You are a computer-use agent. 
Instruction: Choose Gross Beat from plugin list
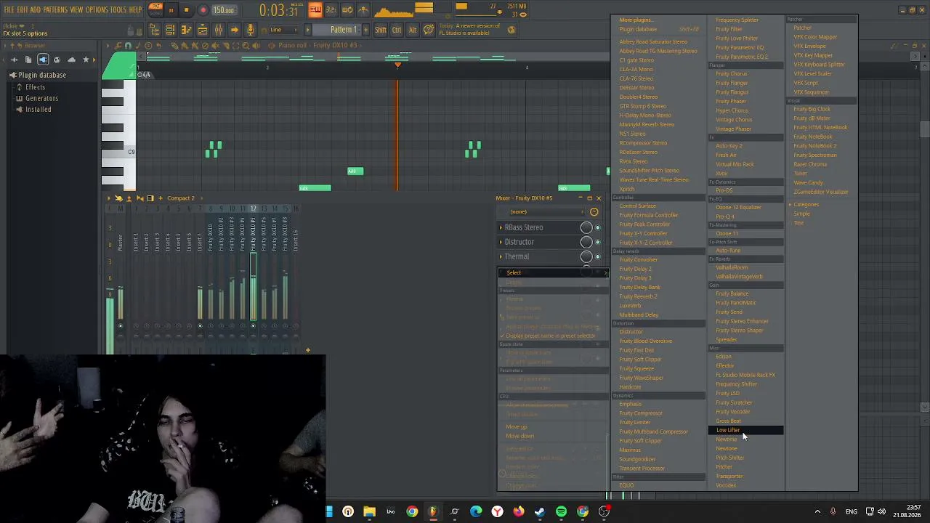tap(729, 421)
